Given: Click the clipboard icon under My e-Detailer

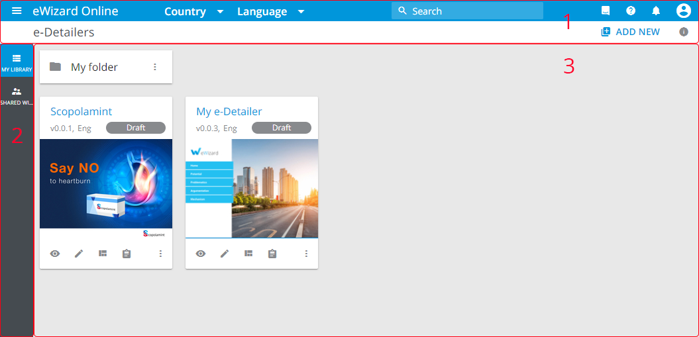Looking at the screenshot, I should [272, 254].
